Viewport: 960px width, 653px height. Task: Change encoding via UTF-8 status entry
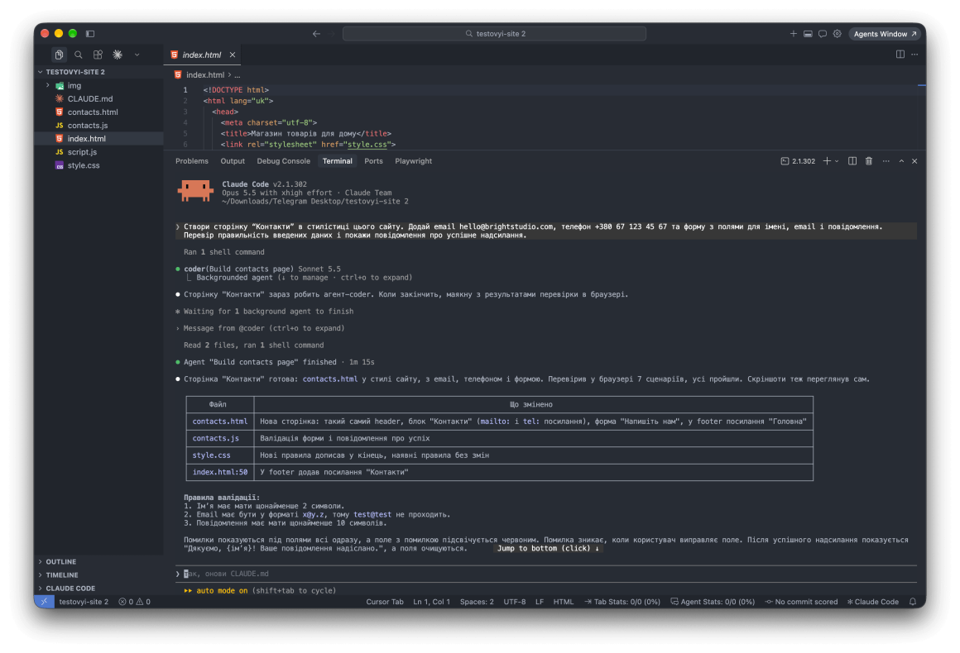point(514,603)
